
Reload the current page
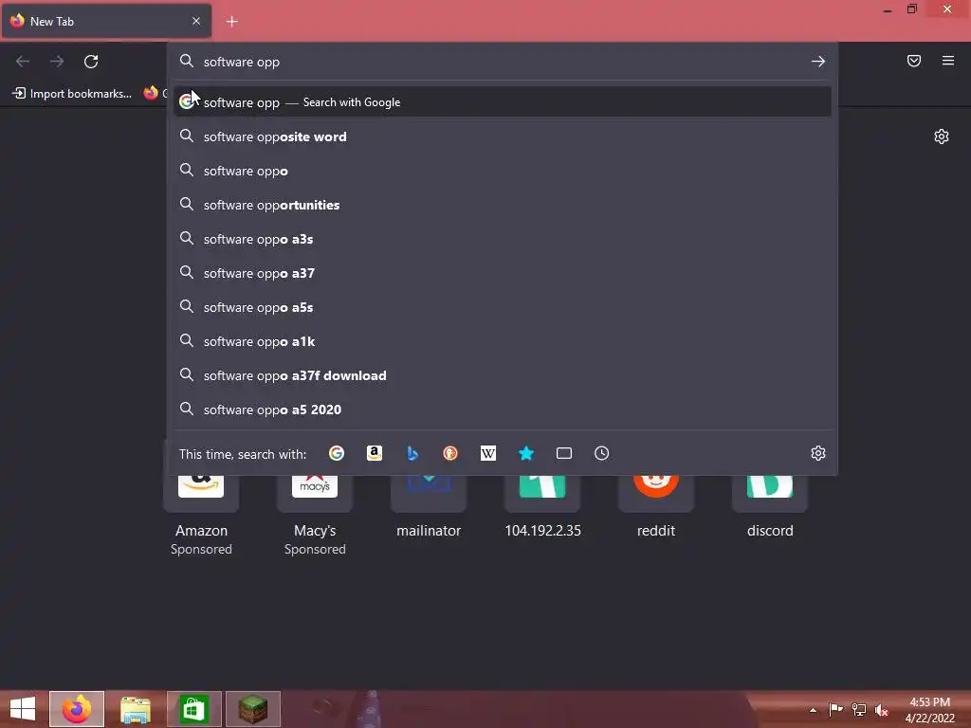click(x=91, y=62)
